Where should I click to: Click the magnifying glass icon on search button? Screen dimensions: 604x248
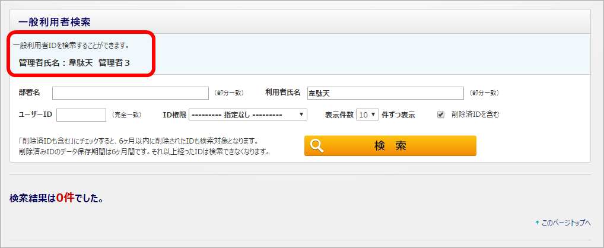317,146
